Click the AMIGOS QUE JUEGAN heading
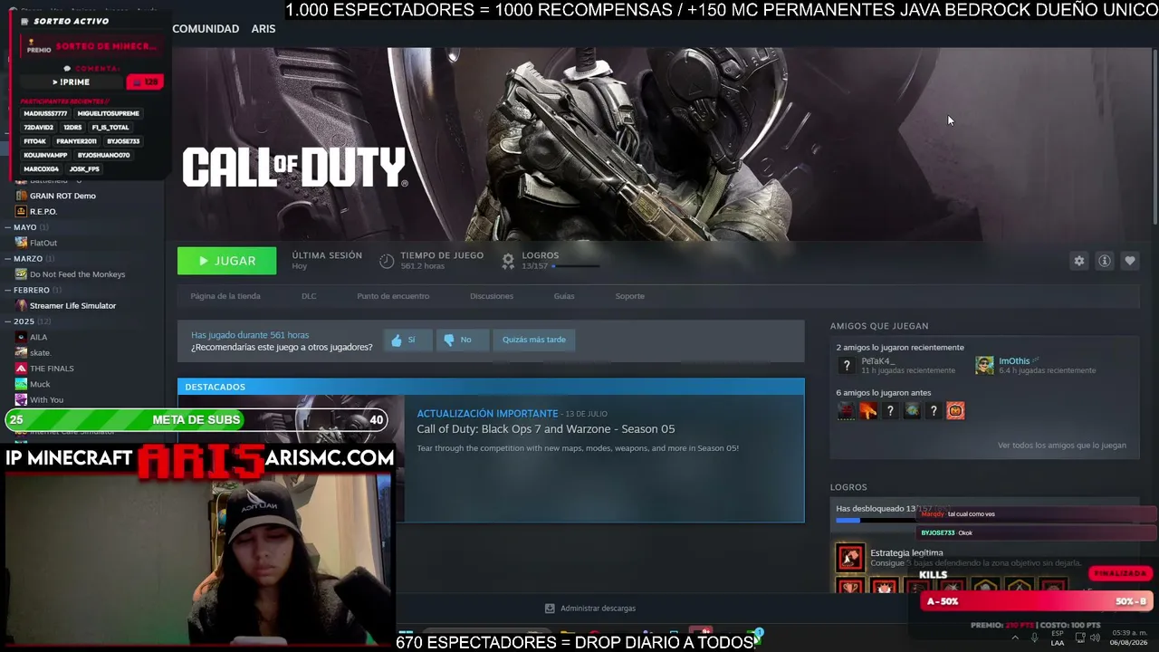Screen dimensions: 1159x652 point(879,326)
